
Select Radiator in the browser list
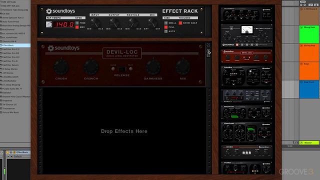15,92
